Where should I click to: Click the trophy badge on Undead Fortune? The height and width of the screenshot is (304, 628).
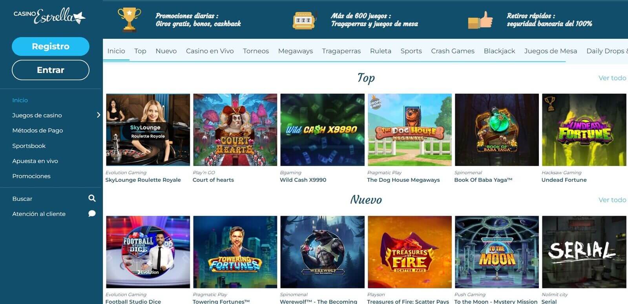coord(550,104)
